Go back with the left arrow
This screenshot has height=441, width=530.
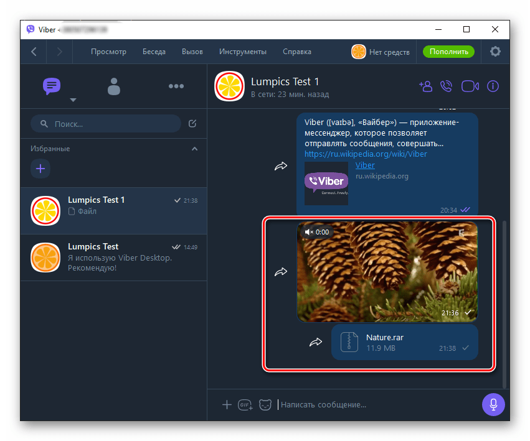pos(34,52)
